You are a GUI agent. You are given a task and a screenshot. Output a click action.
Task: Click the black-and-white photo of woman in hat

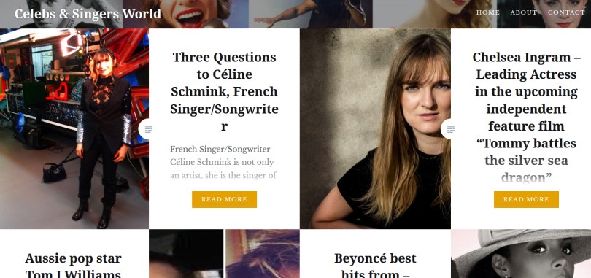click(x=521, y=254)
